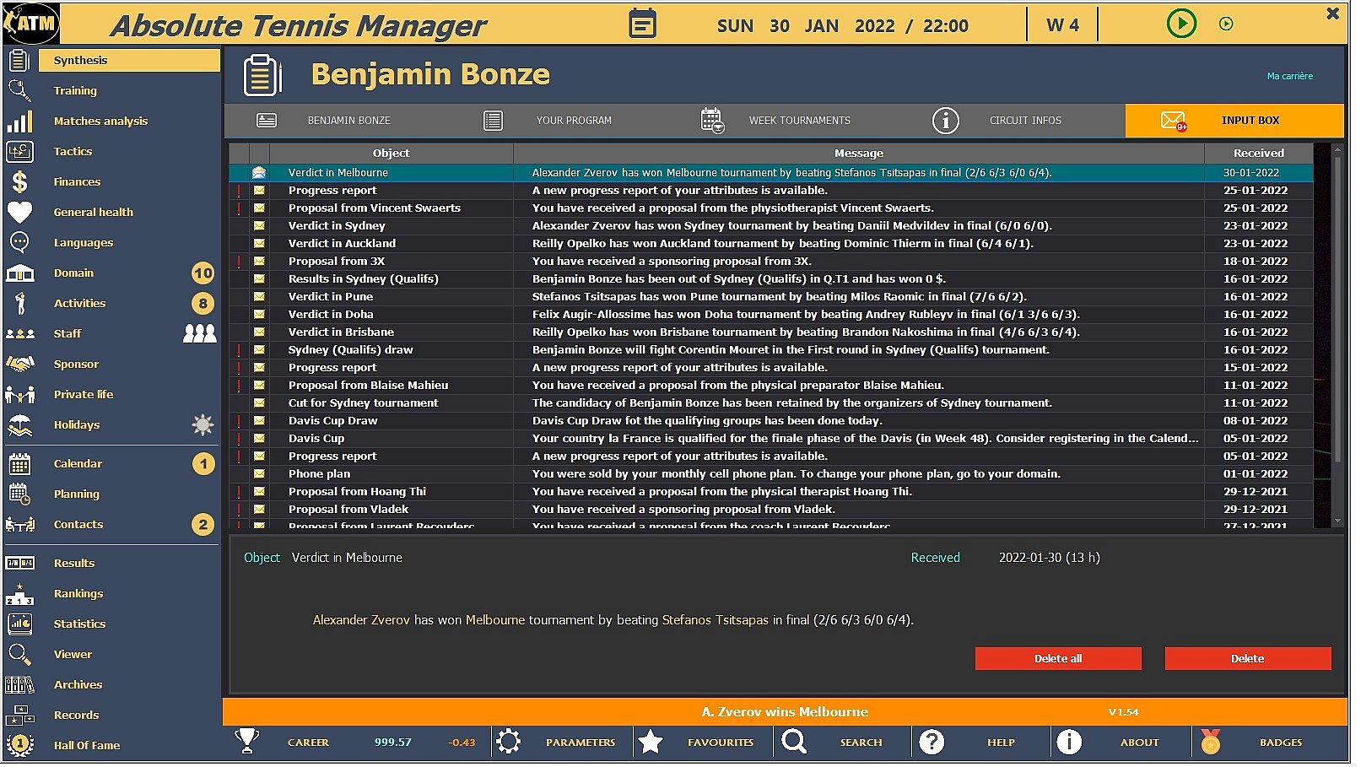Open CAREER in bottom bar

coord(308,743)
